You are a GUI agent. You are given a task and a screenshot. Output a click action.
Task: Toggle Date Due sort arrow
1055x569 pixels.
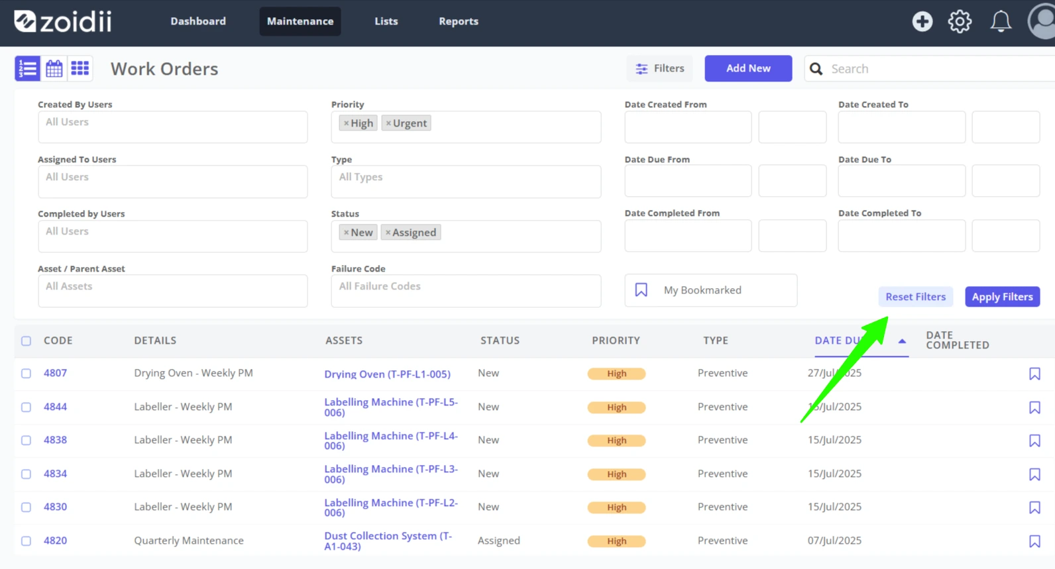902,341
